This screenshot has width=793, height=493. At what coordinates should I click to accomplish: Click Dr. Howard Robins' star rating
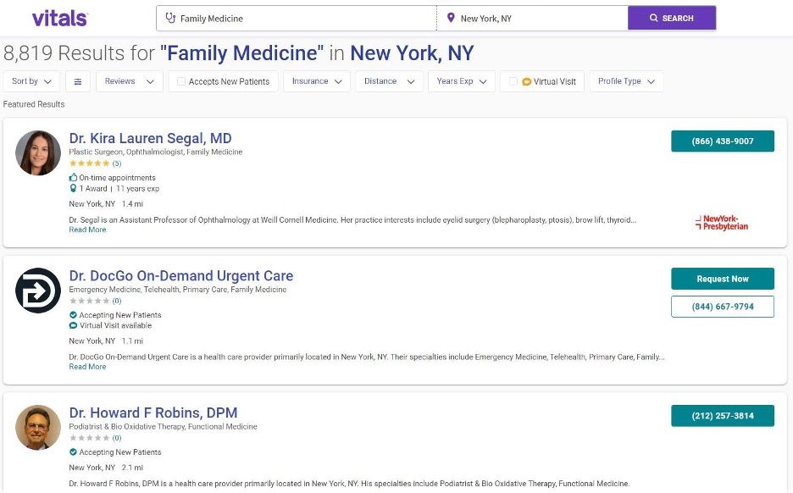[90, 438]
